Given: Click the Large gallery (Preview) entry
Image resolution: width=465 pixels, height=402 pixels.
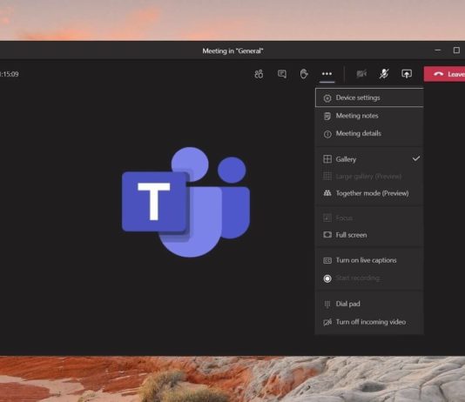Looking at the screenshot, I should (369, 177).
